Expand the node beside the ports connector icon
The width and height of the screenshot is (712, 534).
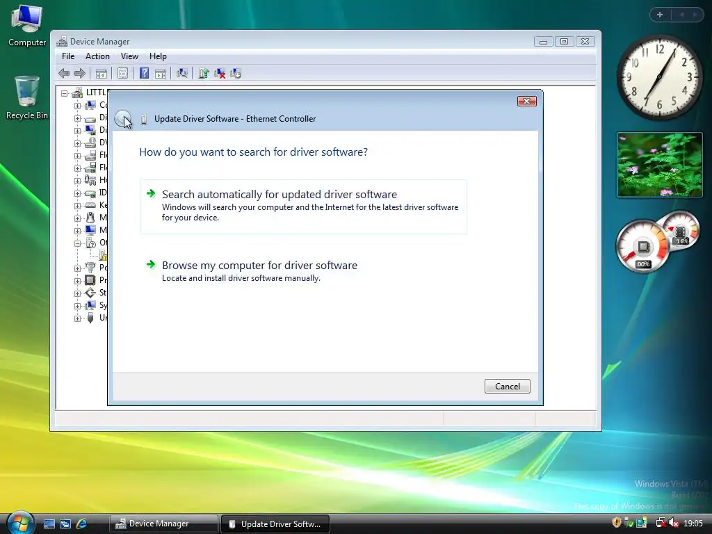pyautogui.click(x=77, y=268)
